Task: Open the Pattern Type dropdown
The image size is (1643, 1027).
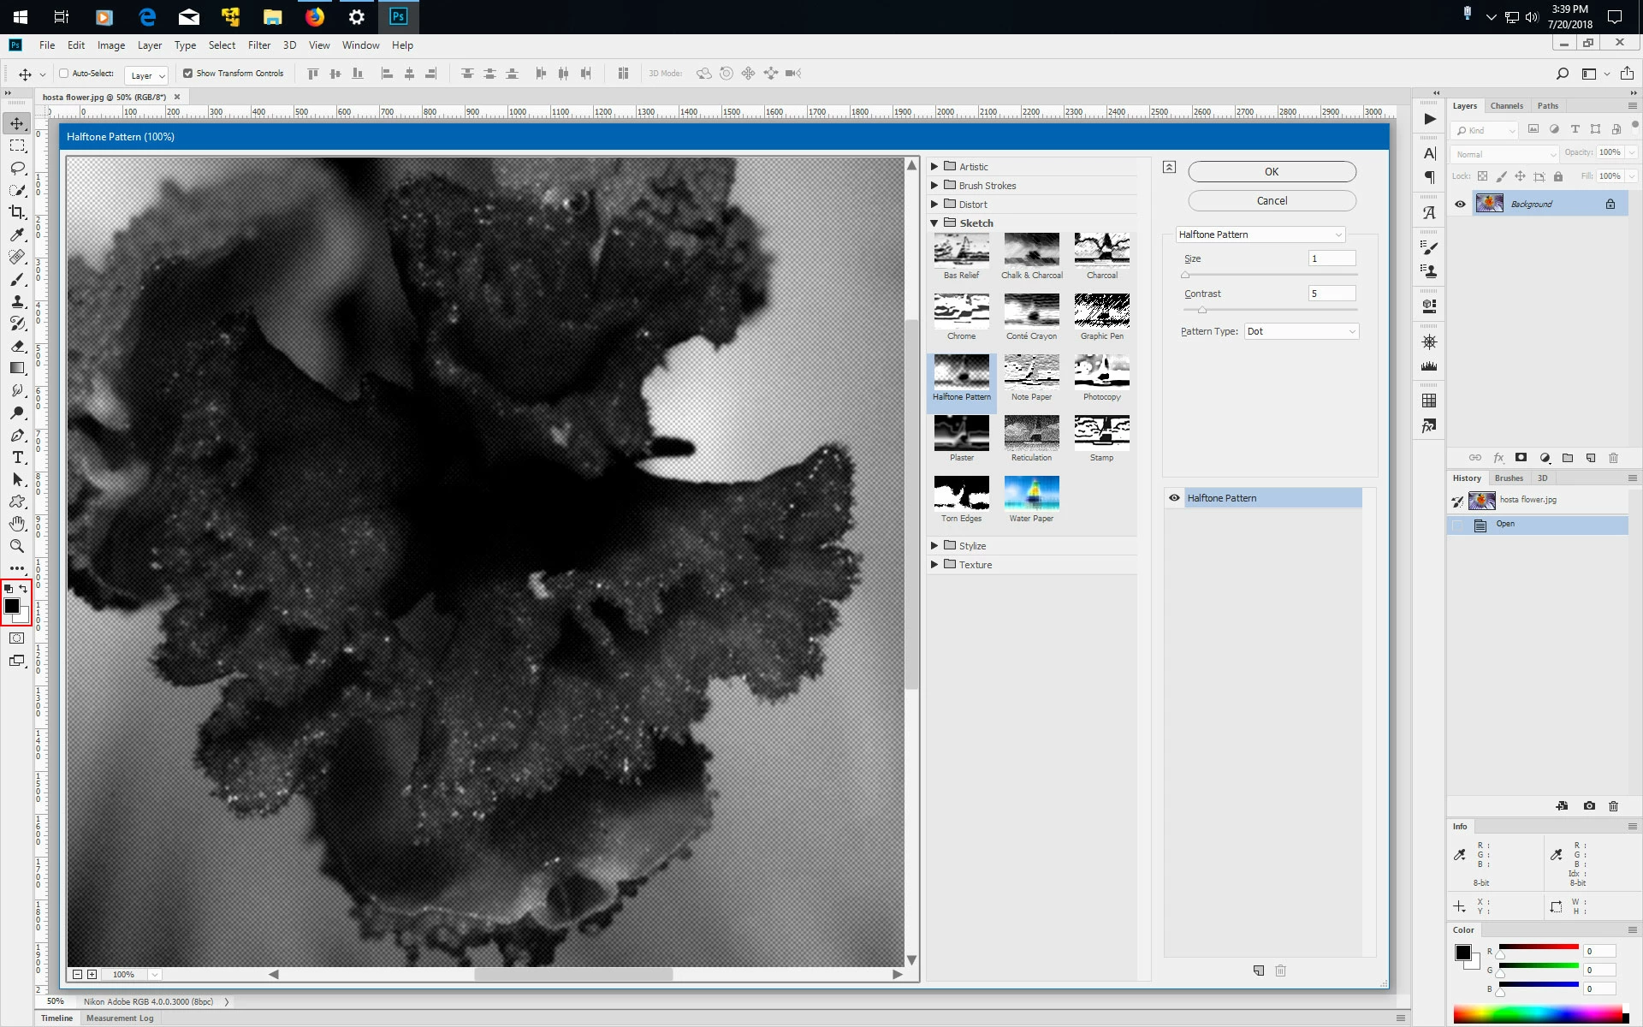Action: (x=1301, y=331)
